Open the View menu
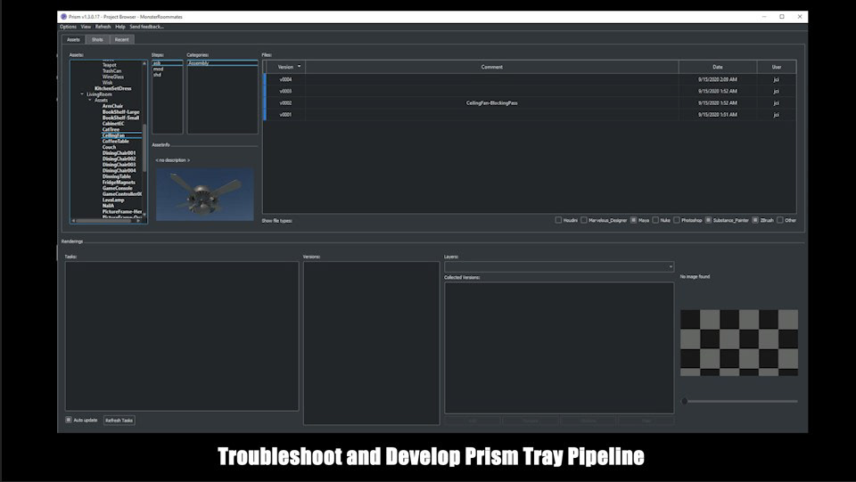 click(x=86, y=27)
